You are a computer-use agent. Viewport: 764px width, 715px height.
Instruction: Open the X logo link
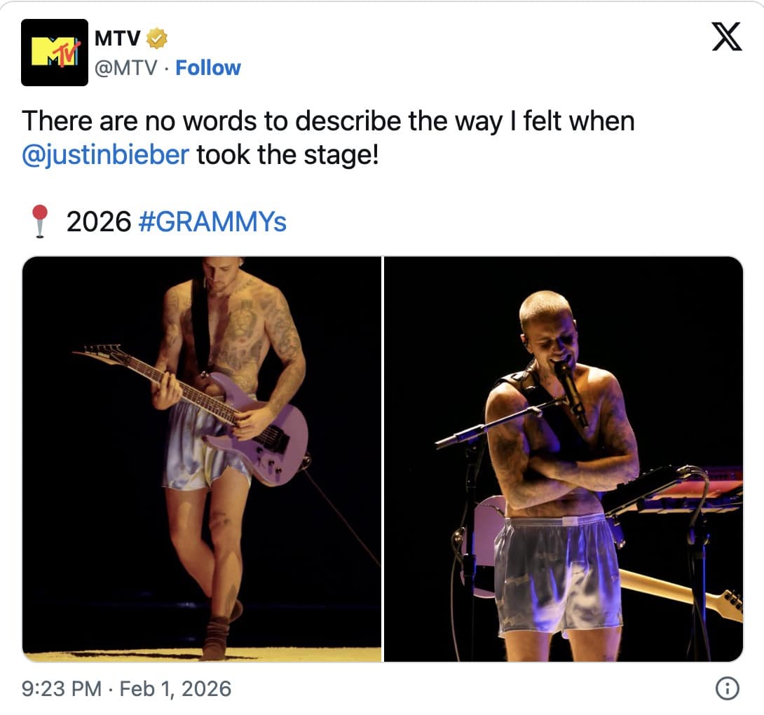click(726, 36)
